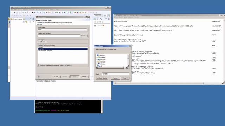
Task: Click the eclipse-oxygen line in Notepad
Action: click(x=121, y=21)
